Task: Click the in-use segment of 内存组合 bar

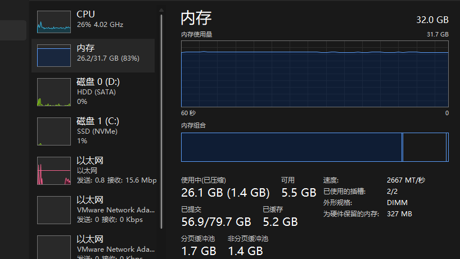Action: click(x=292, y=147)
